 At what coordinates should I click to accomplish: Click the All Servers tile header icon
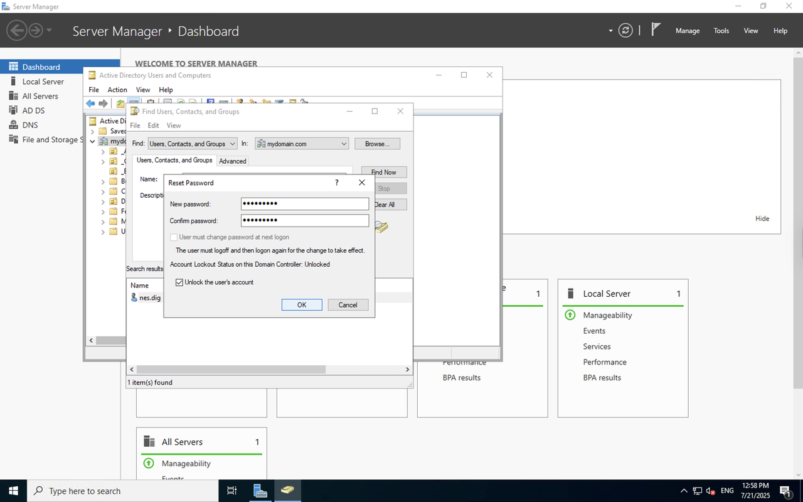(149, 442)
